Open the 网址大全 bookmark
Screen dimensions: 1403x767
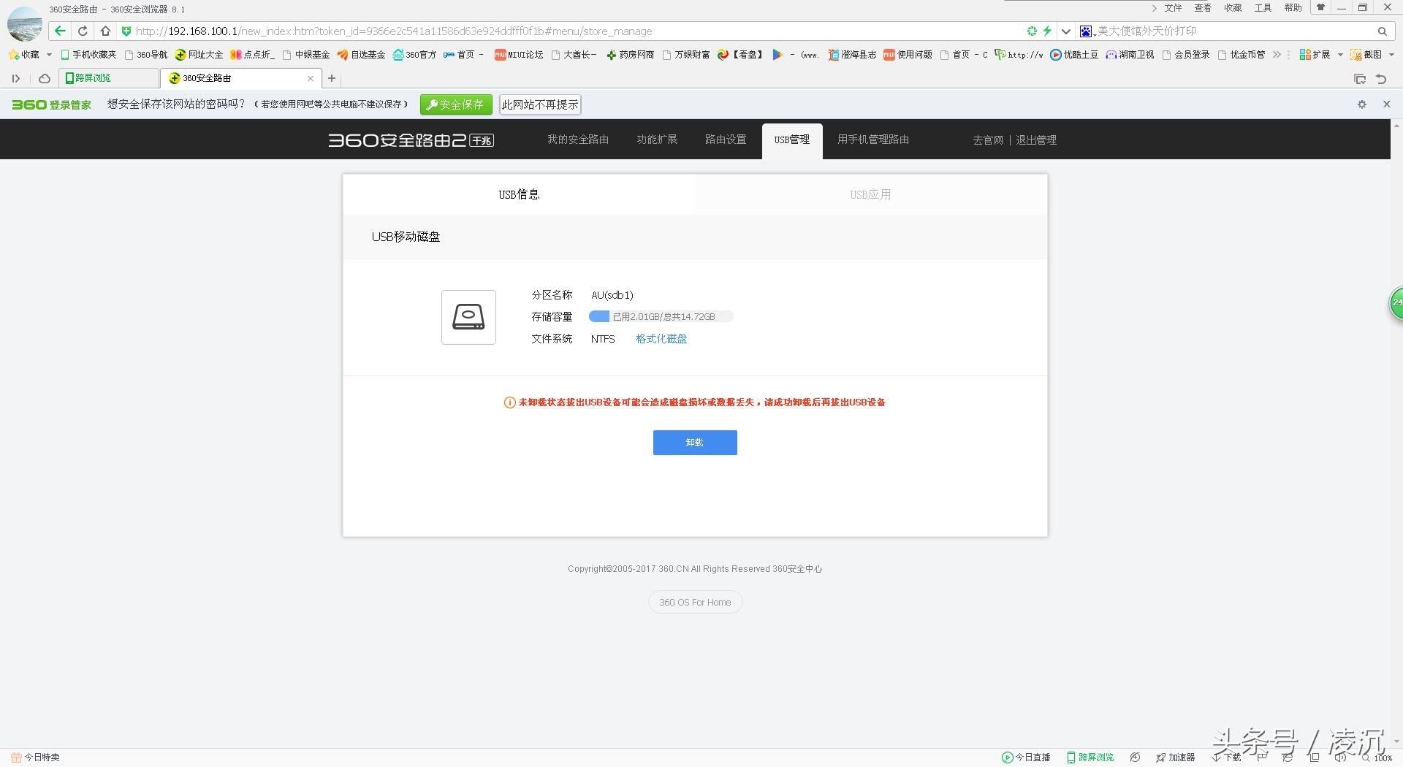(199, 54)
